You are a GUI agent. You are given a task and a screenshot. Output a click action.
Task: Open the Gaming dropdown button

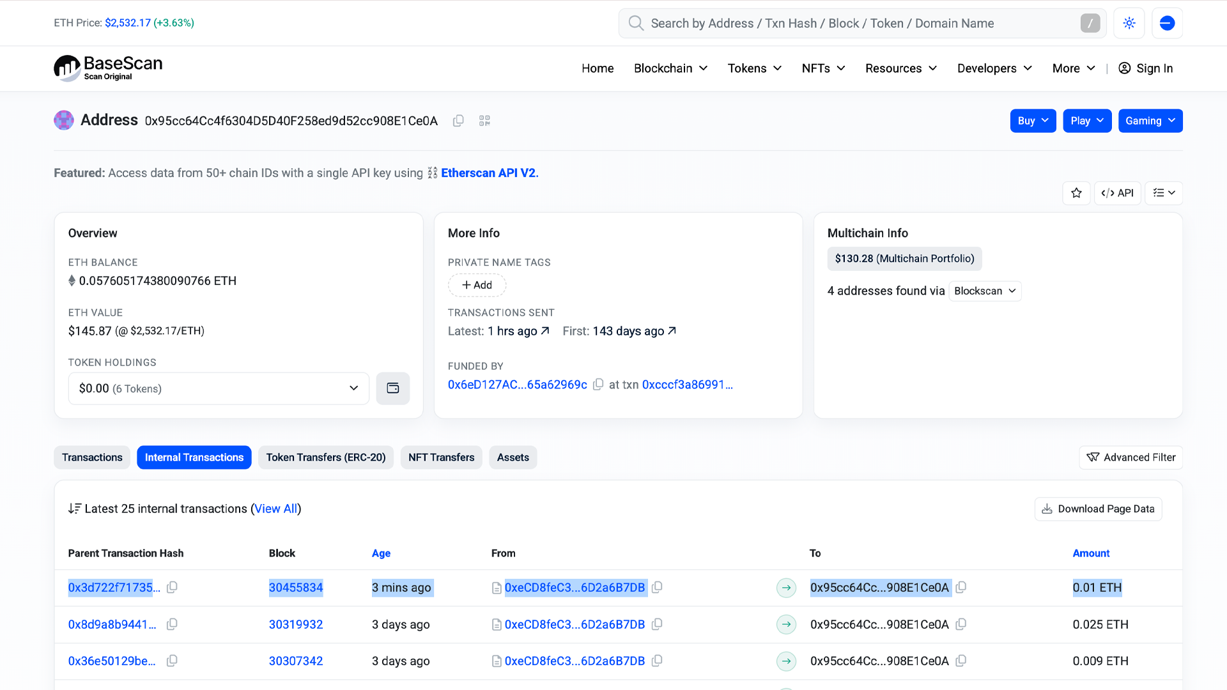pos(1150,121)
